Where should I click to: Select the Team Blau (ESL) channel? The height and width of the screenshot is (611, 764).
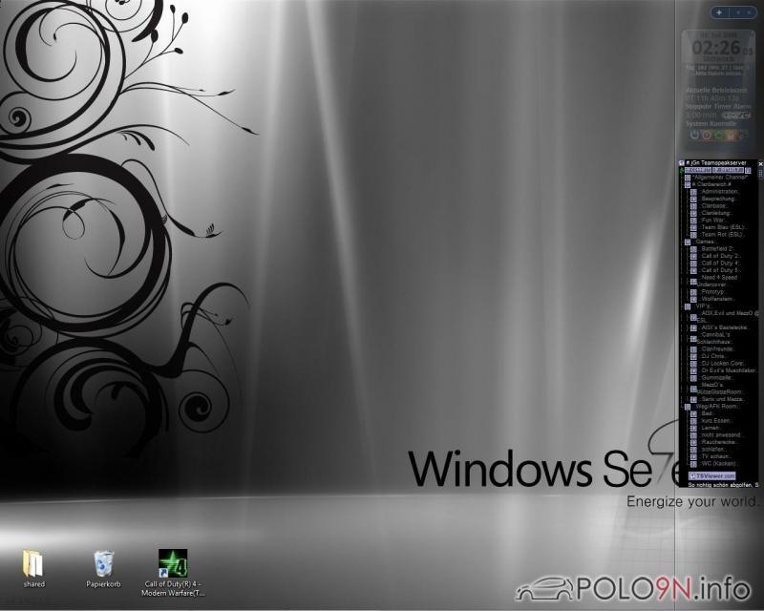[x=726, y=226]
